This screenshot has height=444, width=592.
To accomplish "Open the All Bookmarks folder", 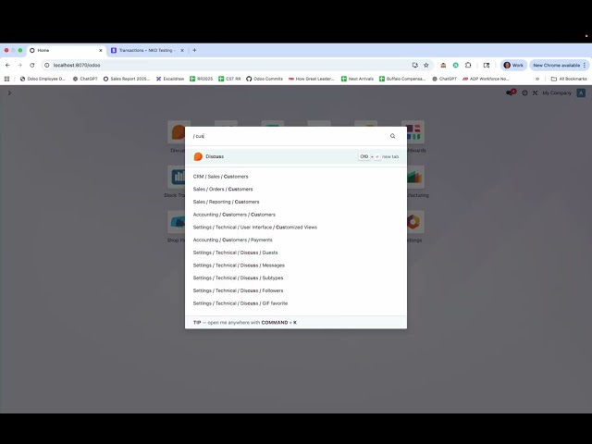I will [569, 79].
